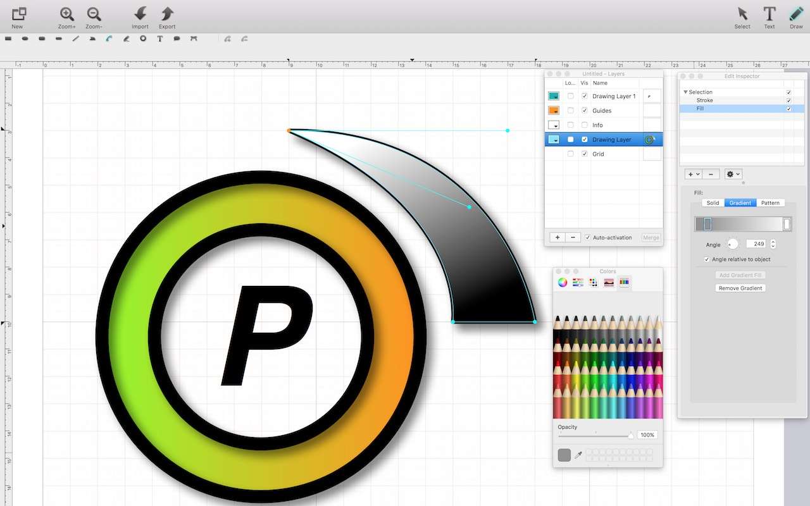
Task: Disable the Auto-activation checkbox
Action: point(588,238)
